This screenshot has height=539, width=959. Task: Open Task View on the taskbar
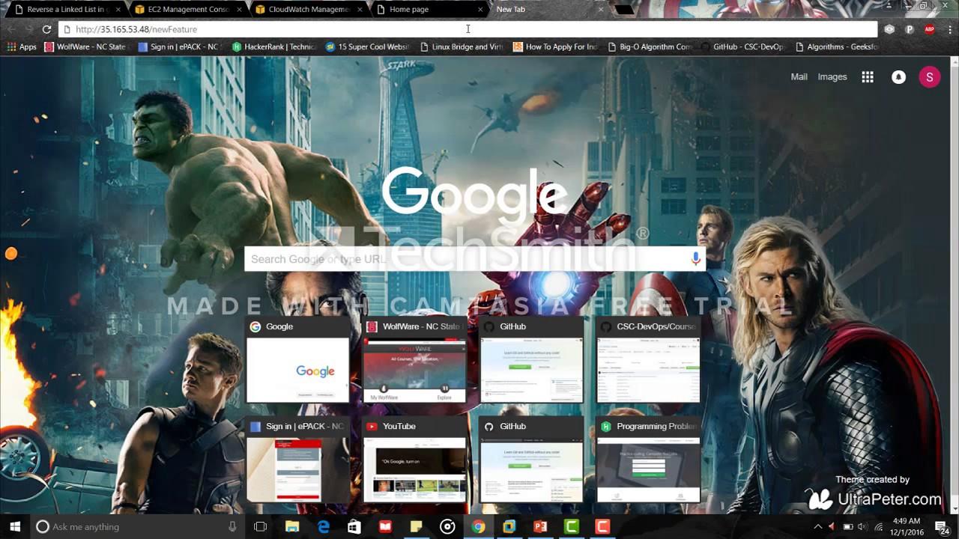tap(260, 526)
